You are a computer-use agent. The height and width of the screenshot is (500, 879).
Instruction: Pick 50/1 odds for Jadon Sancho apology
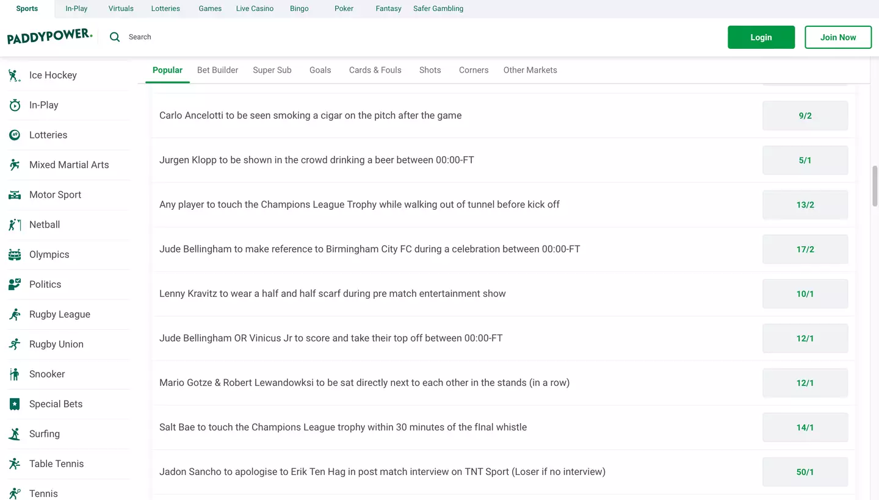[x=805, y=472]
